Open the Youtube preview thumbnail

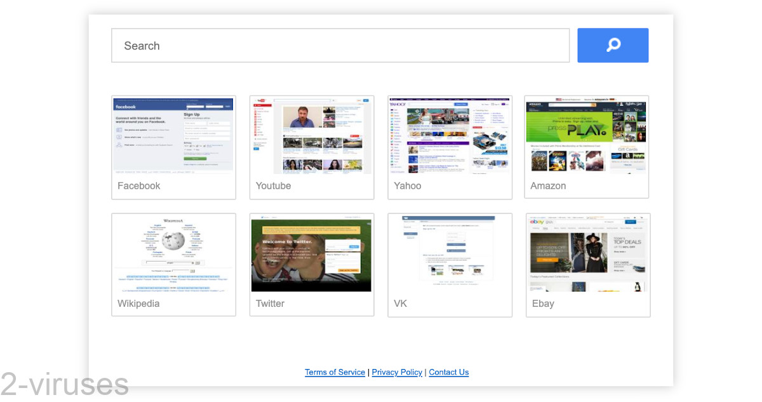tap(311, 135)
